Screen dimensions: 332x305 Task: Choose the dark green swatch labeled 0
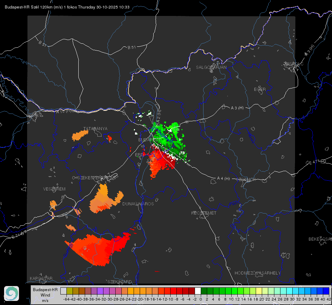coord(204,291)
